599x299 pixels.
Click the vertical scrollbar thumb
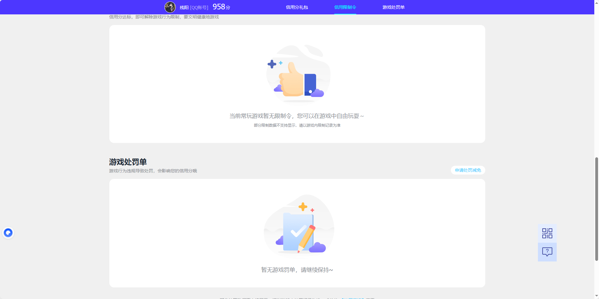(x=596, y=209)
